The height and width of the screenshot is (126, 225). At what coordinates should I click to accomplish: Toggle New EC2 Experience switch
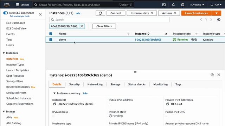pos(6,13)
